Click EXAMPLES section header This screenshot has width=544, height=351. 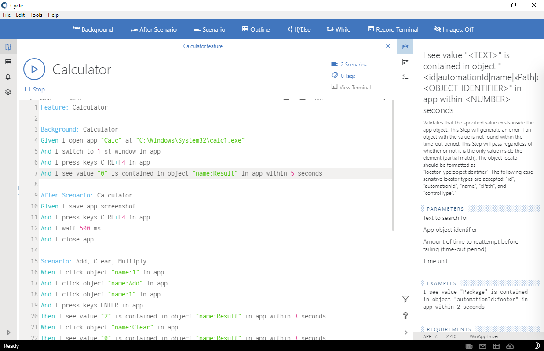[x=442, y=283]
